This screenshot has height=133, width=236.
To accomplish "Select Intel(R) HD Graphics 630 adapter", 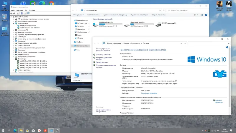I will (28, 26).
